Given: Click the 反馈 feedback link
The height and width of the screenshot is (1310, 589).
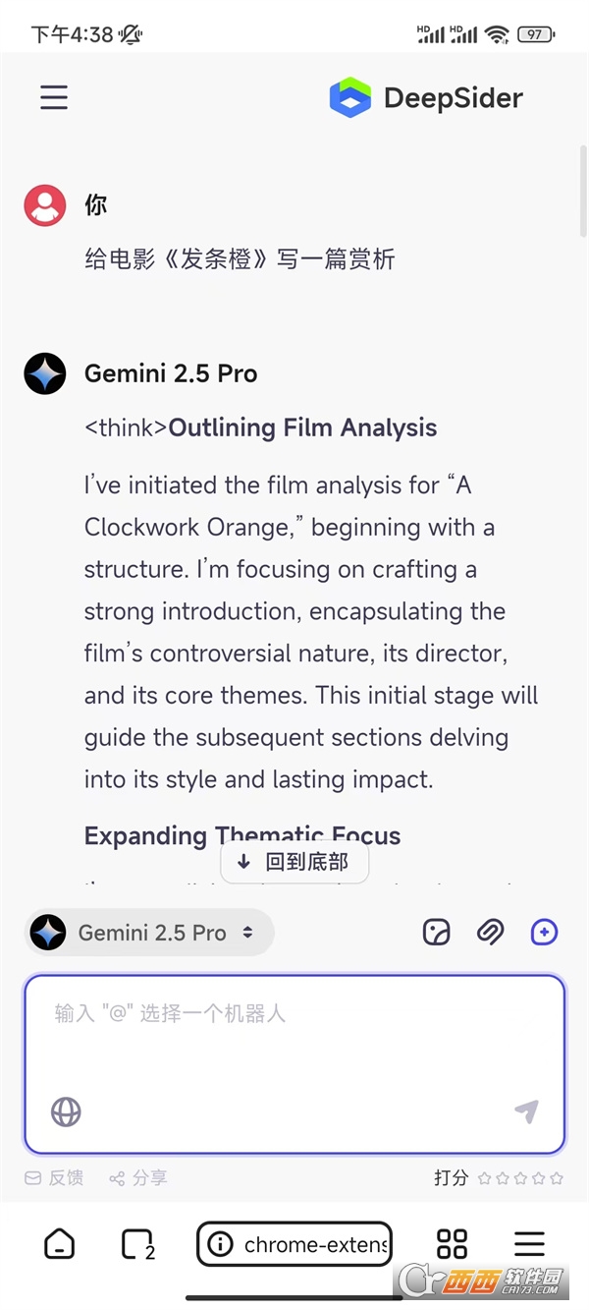Looking at the screenshot, I should (x=55, y=1177).
